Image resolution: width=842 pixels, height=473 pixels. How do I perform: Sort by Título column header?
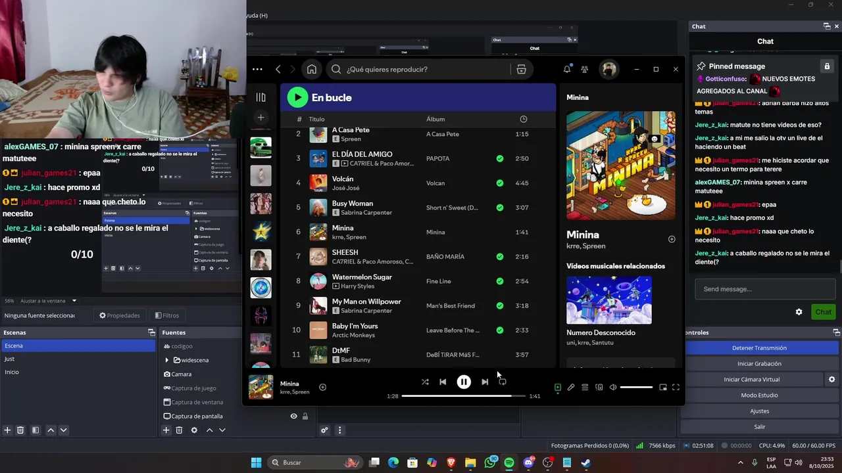[317, 119]
